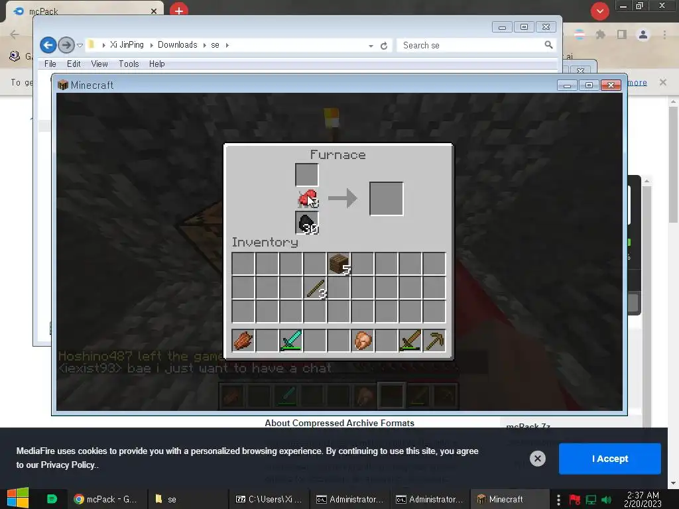Select the sticks stack in inventory
Screen dimensions: 679x509
[x=315, y=288]
